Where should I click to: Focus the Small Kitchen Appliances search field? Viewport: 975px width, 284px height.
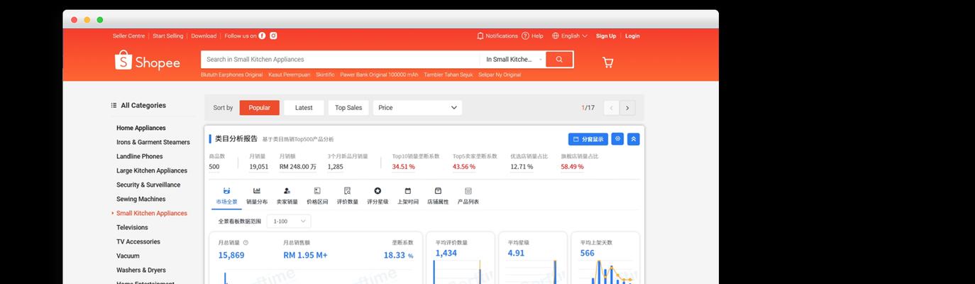340,60
